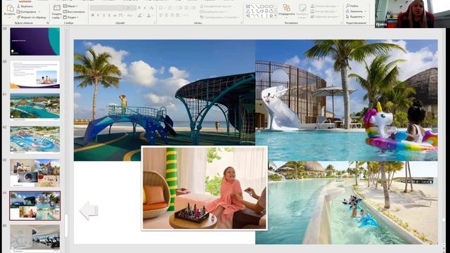Open Экспресс-стили quick styles
This screenshot has width=450, height=253.
[302, 11]
